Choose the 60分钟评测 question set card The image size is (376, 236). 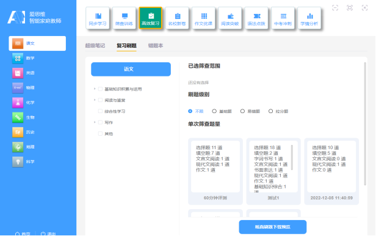(215, 171)
